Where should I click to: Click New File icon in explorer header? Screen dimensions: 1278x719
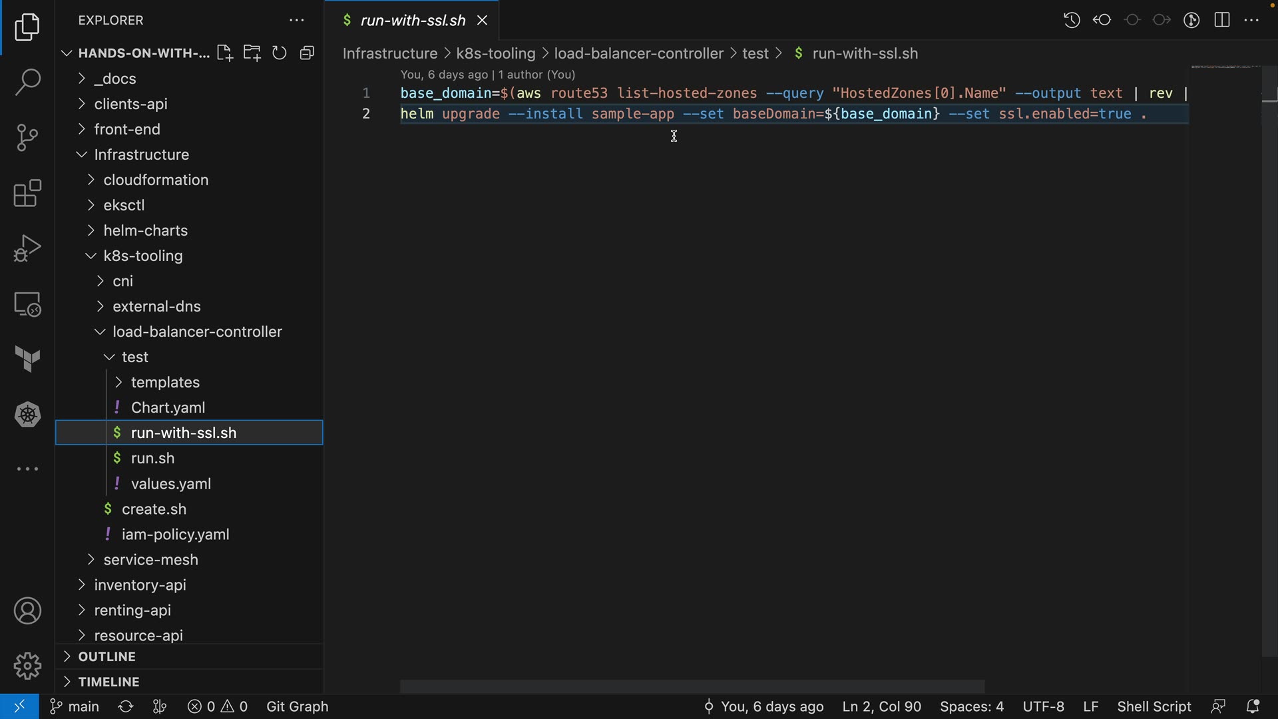[224, 53]
